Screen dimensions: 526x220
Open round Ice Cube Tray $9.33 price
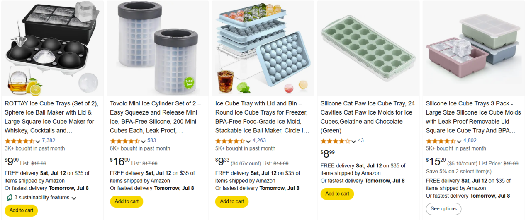click(x=222, y=161)
